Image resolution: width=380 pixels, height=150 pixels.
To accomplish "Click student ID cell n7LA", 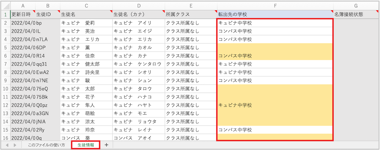I will click(x=48, y=39).
